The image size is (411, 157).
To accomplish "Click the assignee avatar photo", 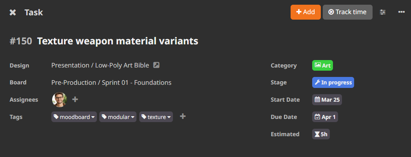I will pyautogui.click(x=60, y=100).
